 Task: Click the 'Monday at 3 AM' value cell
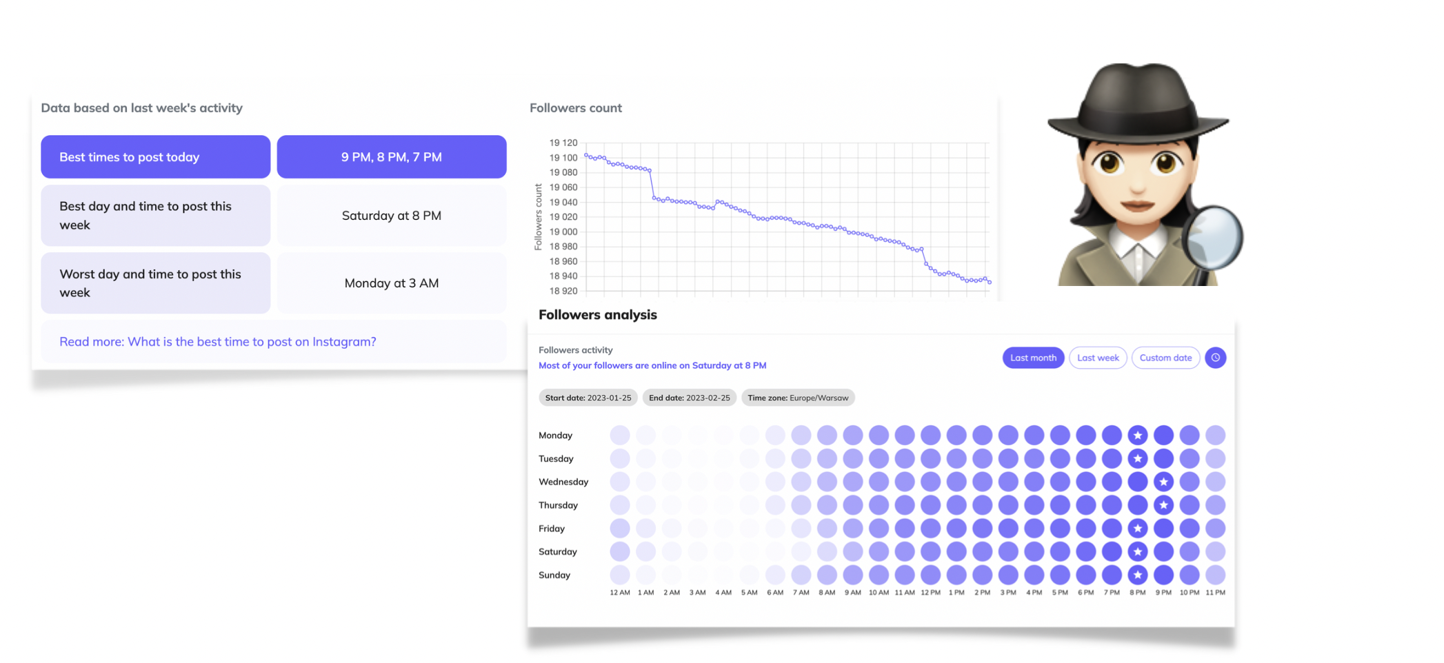click(x=392, y=283)
